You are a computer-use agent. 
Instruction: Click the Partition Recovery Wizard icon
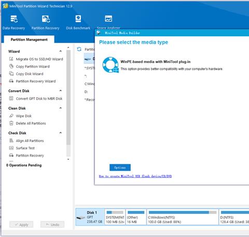tap(11, 81)
